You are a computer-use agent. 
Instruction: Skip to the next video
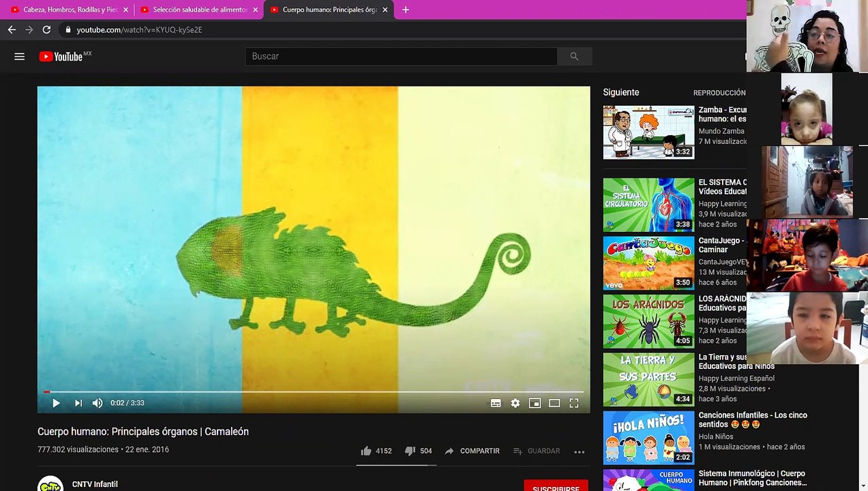(x=78, y=403)
